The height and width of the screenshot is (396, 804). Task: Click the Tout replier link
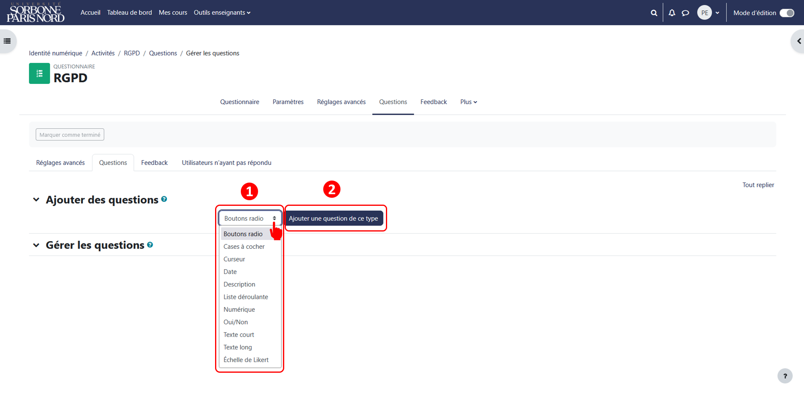coord(758,185)
